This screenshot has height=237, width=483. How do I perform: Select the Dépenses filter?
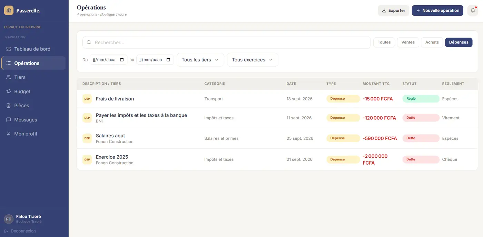459,42
